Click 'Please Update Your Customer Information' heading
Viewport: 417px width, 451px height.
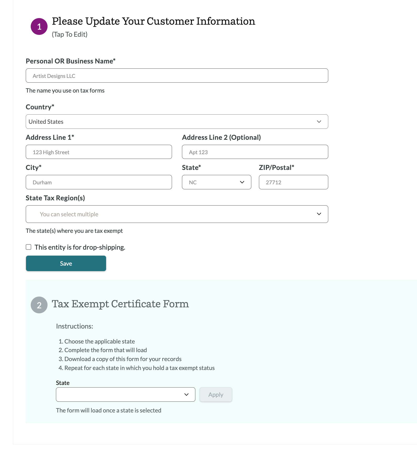153,21
